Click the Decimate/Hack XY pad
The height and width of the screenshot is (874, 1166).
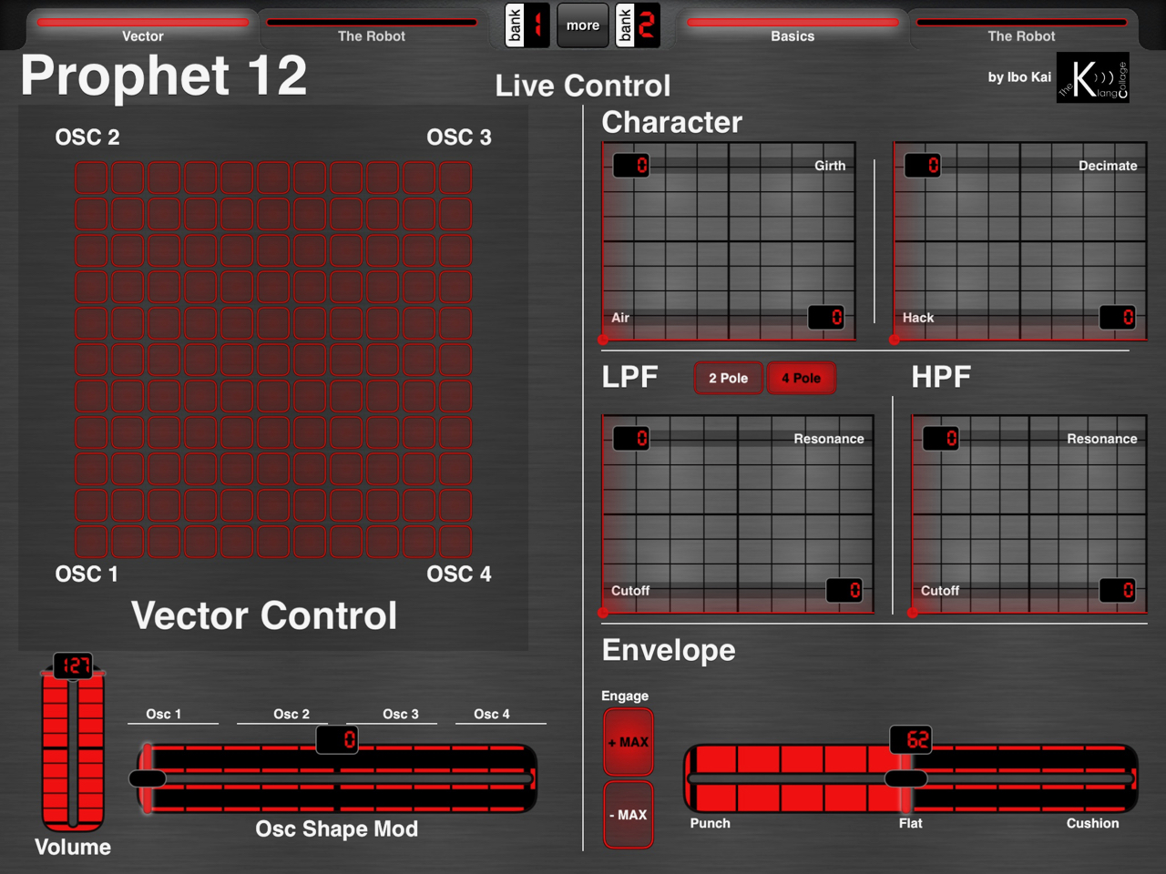coord(1020,241)
